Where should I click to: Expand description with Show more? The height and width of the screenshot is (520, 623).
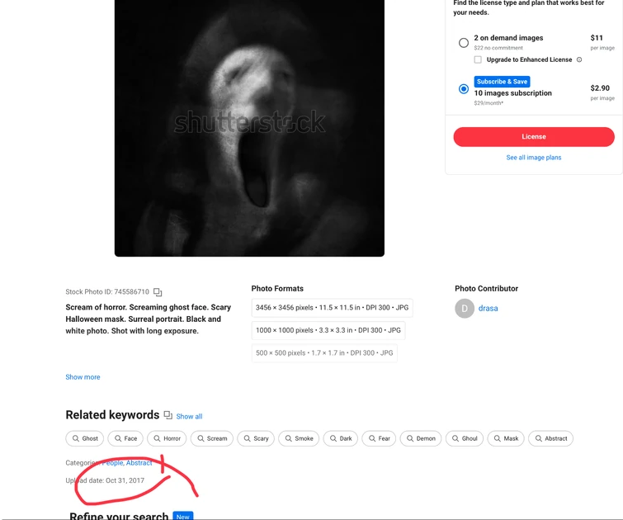point(83,377)
